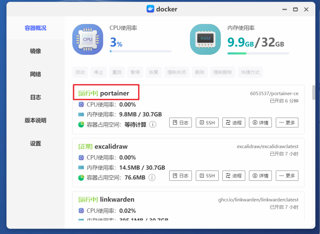This screenshot has height=234, width=320.
Task: Click portainer memory 9.8MB / 30.7GB
Action: [x=141, y=114]
